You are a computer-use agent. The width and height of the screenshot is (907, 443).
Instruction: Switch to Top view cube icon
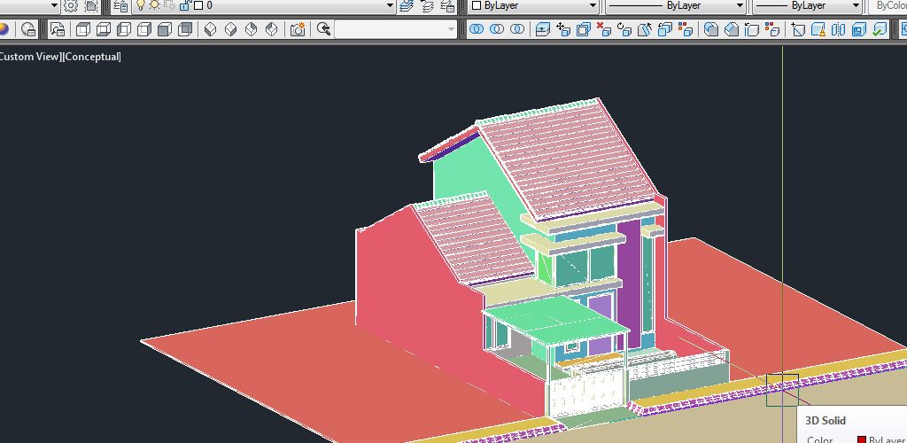(83, 29)
